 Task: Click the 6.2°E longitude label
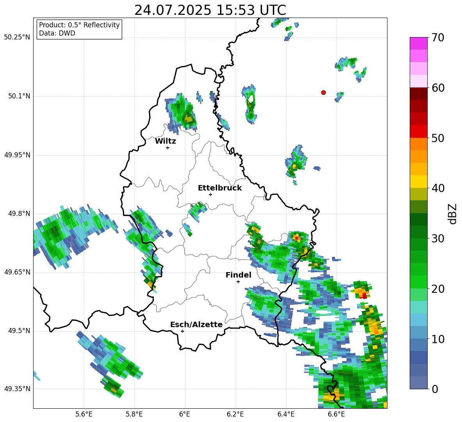tap(235, 414)
